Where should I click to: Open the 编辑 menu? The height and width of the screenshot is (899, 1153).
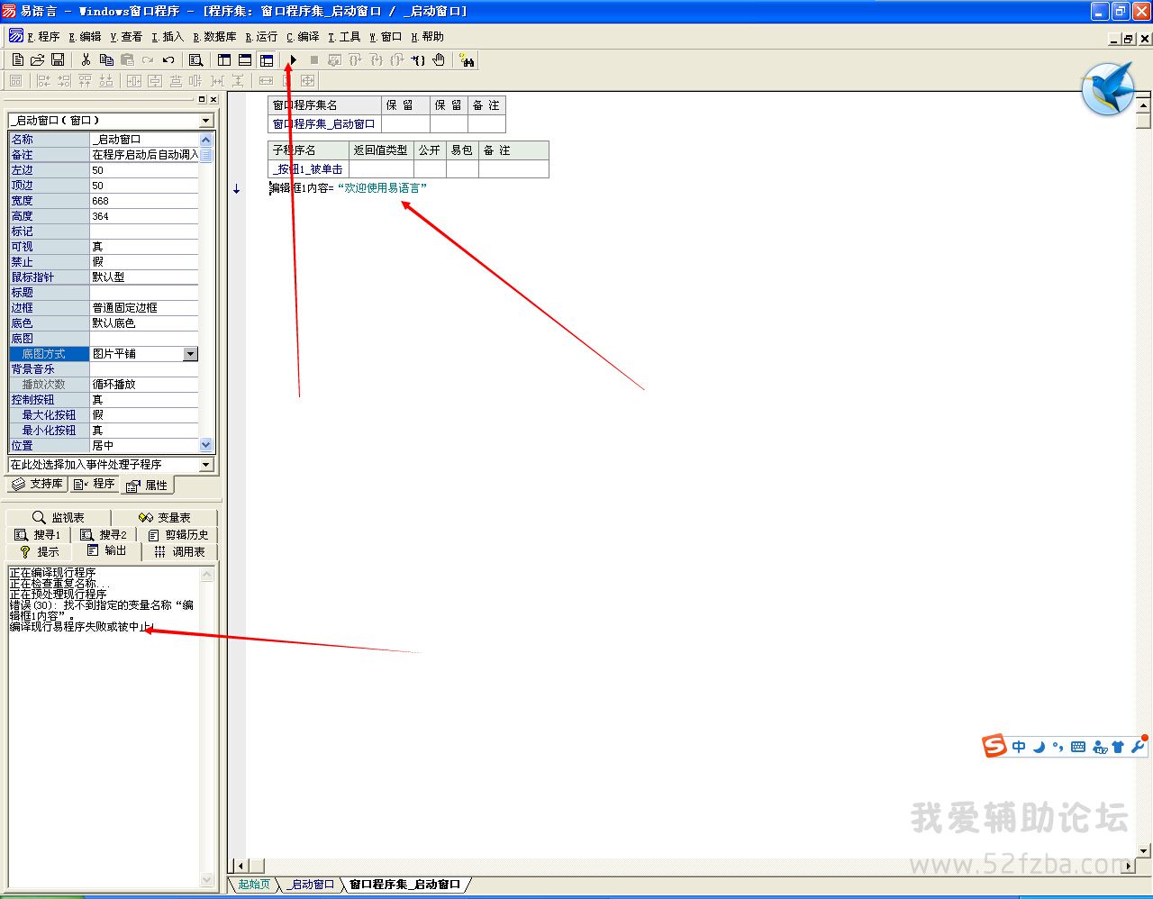pyautogui.click(x=86, y=37)
